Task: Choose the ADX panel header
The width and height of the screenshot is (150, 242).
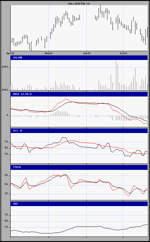Action: click(x=79, y=204)
